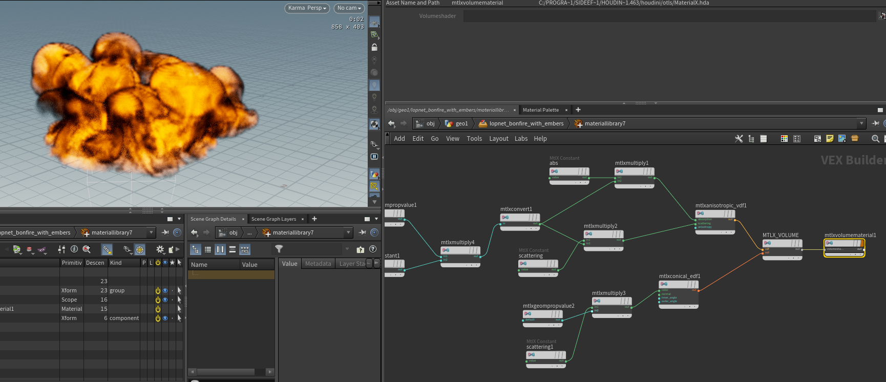The image size is (886, 382).
Task: Click the display options shapes icon in viewport
Action: [x=374, y=174]
